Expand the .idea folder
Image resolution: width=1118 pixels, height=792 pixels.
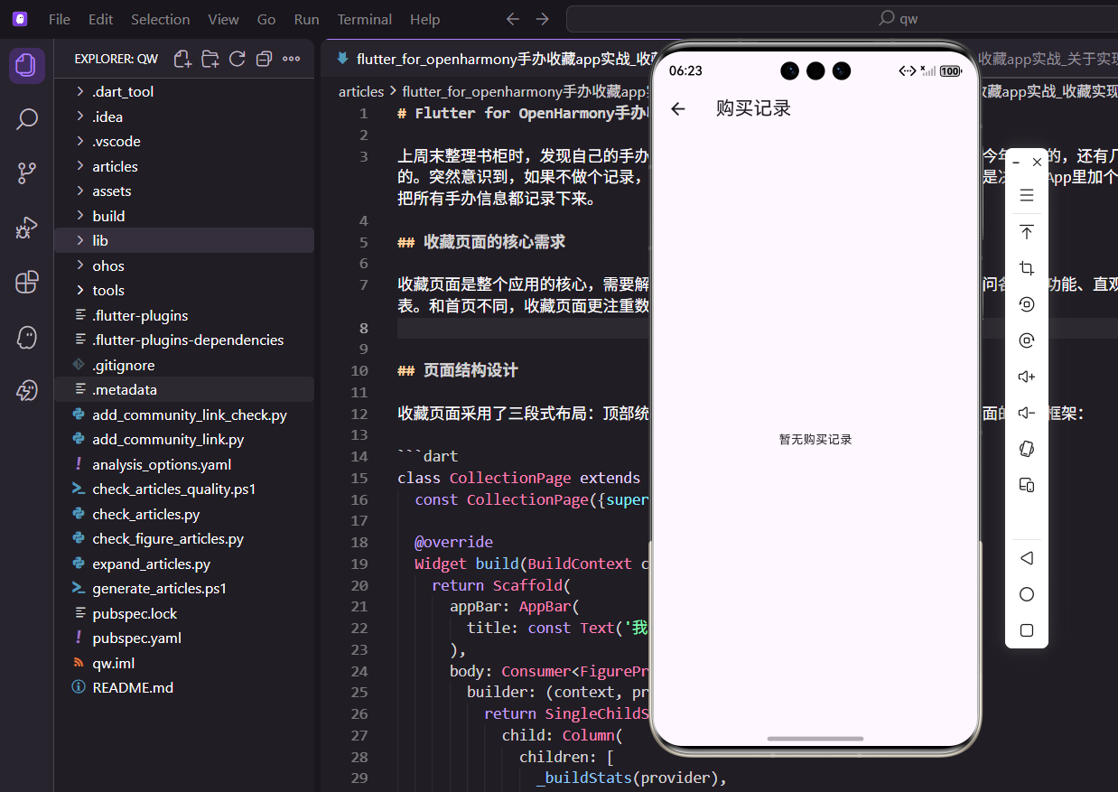[x=184, y=116]
